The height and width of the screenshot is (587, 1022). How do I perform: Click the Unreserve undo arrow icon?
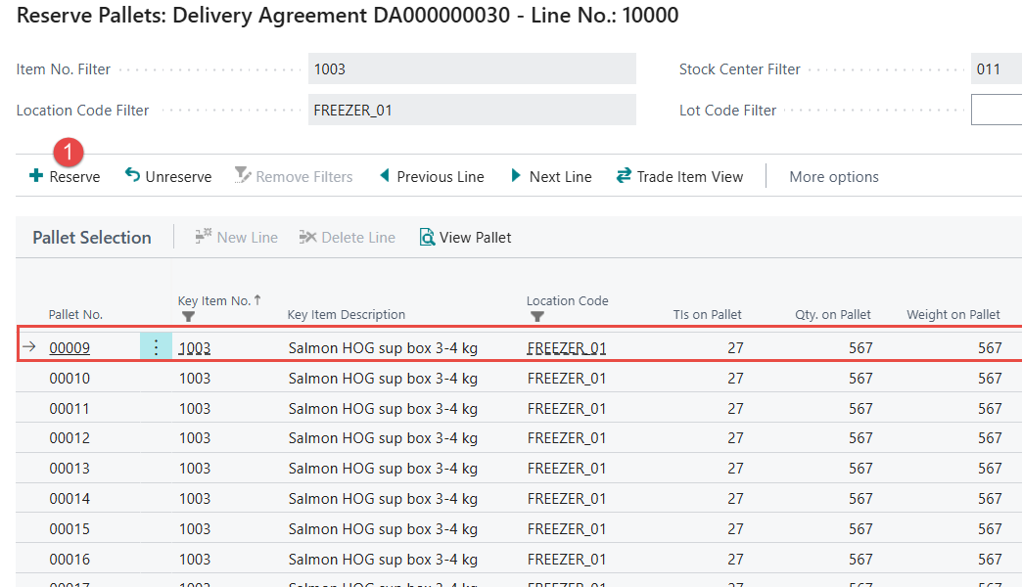(x=133, y=176)
